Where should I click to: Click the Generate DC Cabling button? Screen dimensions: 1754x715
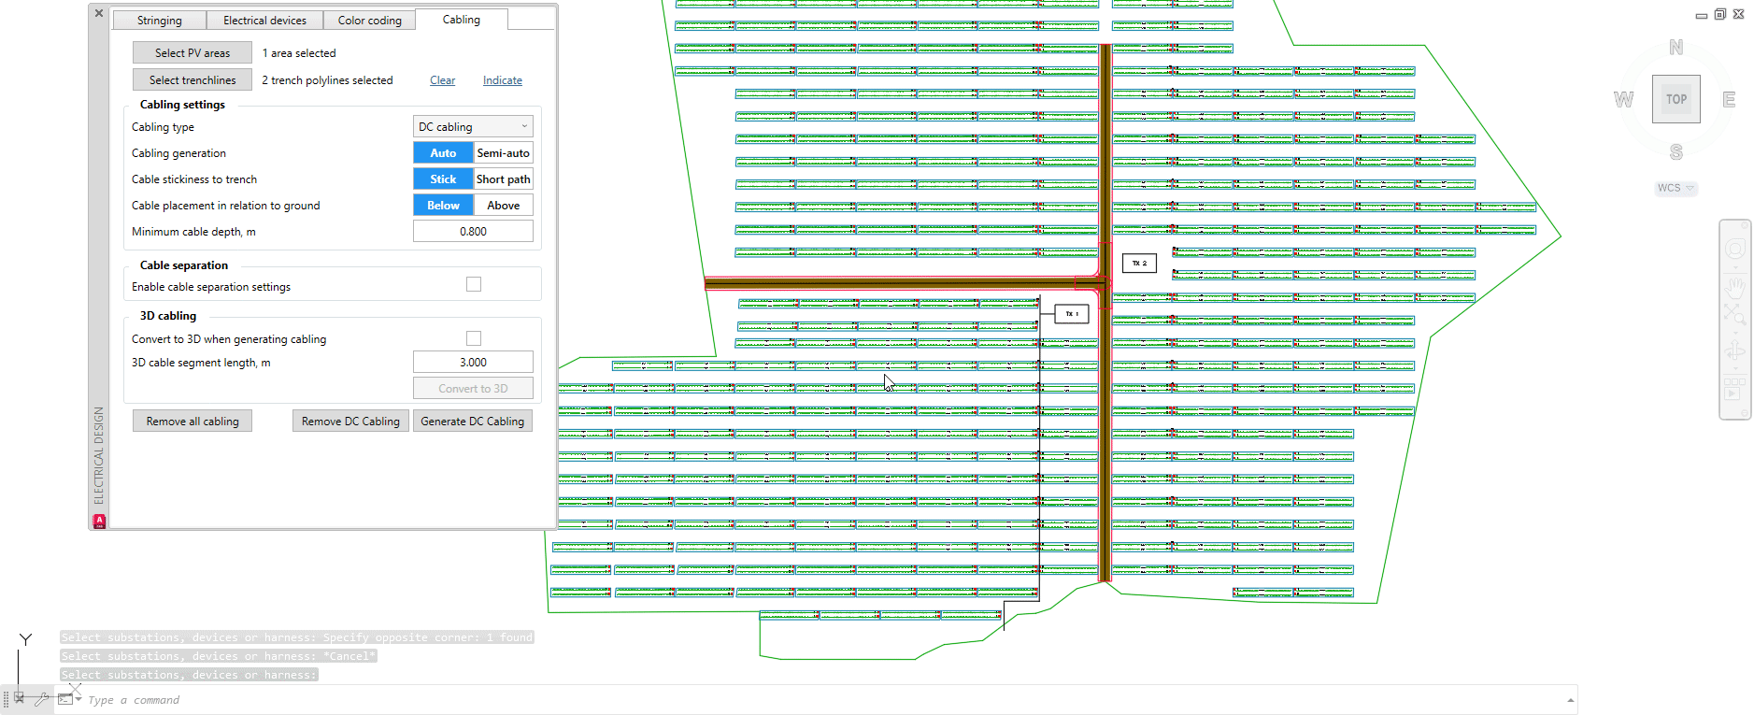[x=472, y=422]
